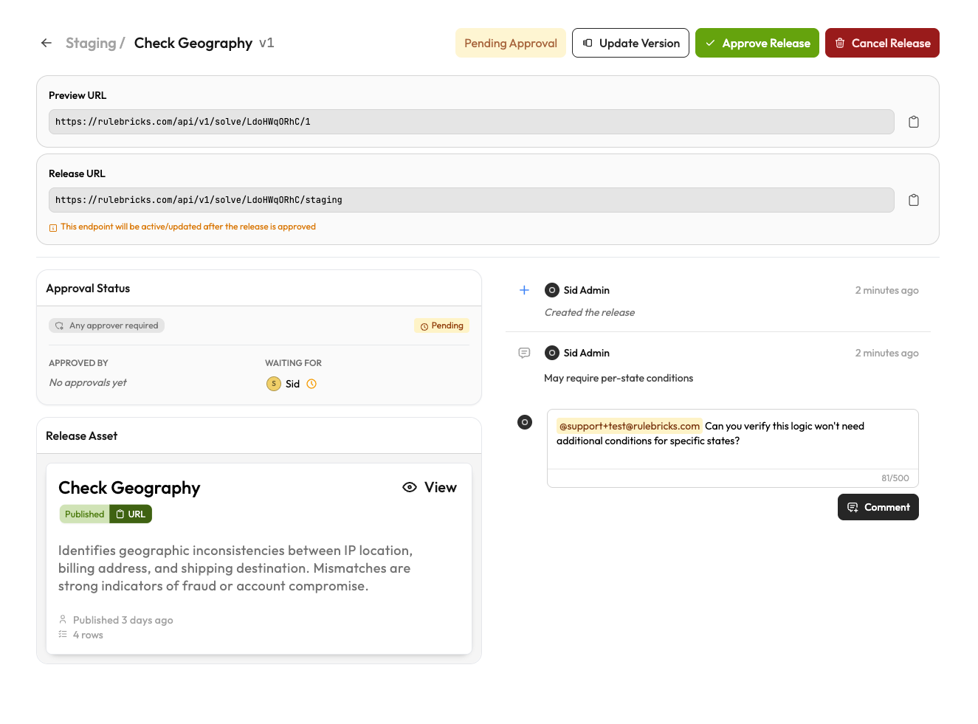Click the orange info icon below Release URL
Viewport: 978px width, 724px height.
pos(52,227)
